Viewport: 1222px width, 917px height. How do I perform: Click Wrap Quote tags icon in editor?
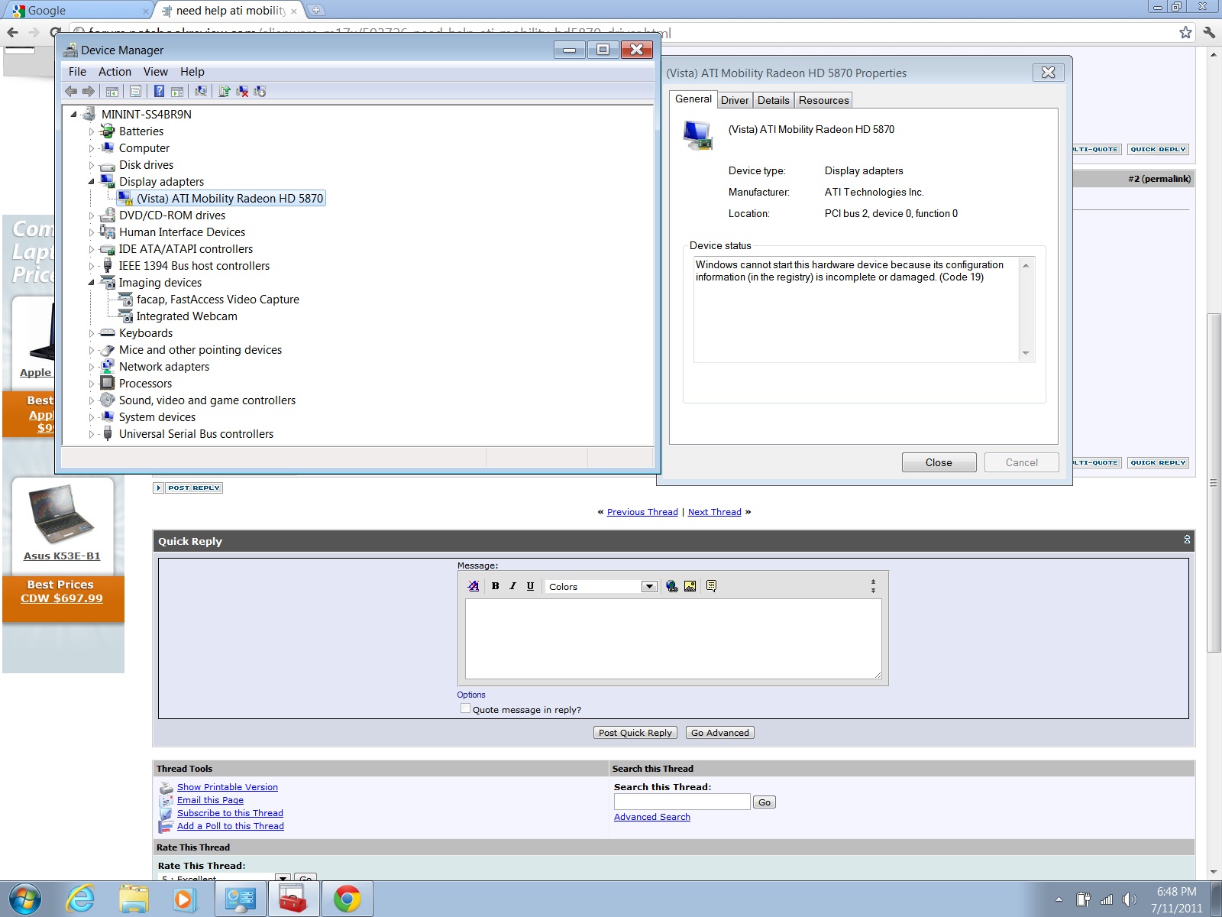tap(711, 586)
